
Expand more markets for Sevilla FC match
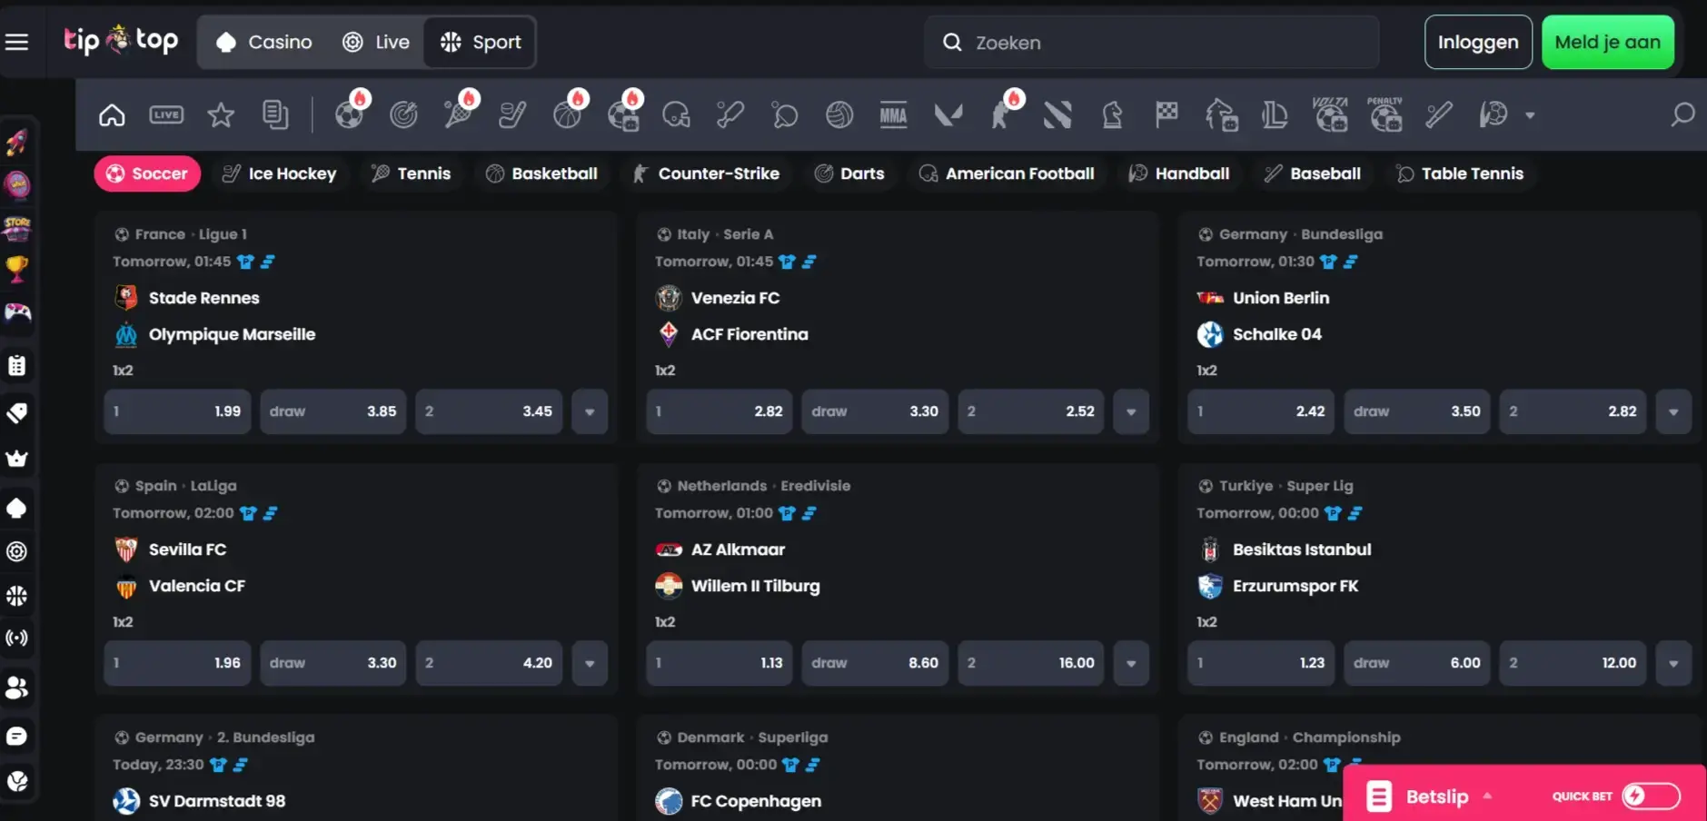590,663
